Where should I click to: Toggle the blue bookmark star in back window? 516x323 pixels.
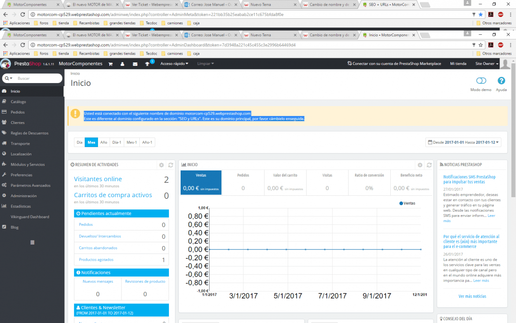pyautogui.click(x=481, y=15)
